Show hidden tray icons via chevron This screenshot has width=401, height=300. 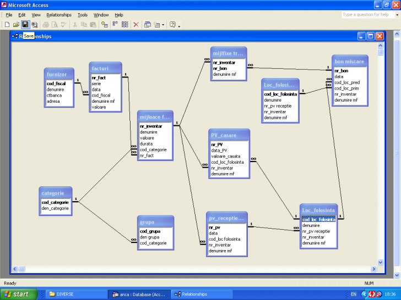[x=363, y=294]
